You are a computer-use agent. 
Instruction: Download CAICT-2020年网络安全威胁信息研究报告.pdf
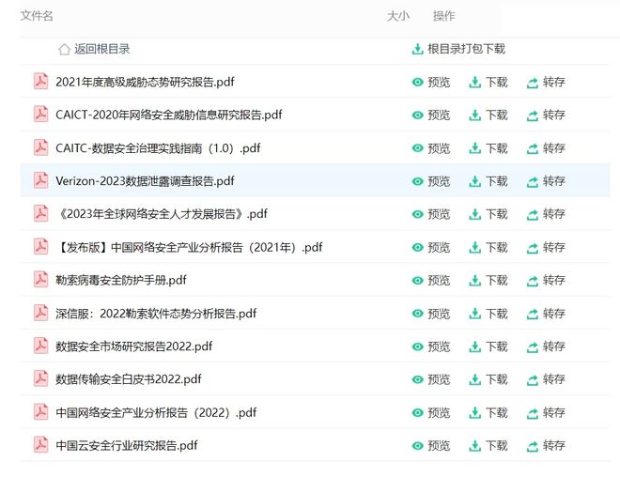pyautogui.click(x=488, y=115)
